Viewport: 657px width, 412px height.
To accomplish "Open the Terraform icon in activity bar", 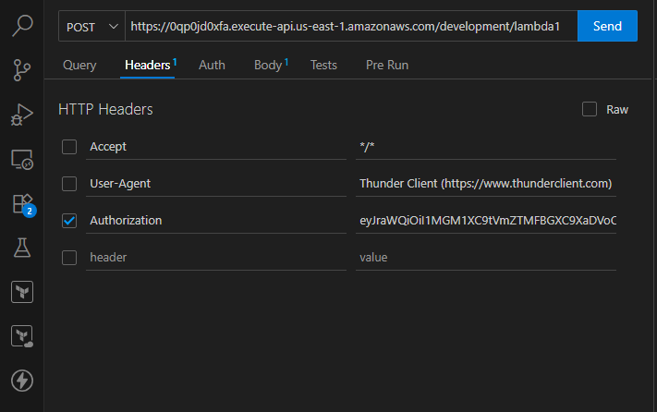I will pyautogui.click(x=22, y=292).
